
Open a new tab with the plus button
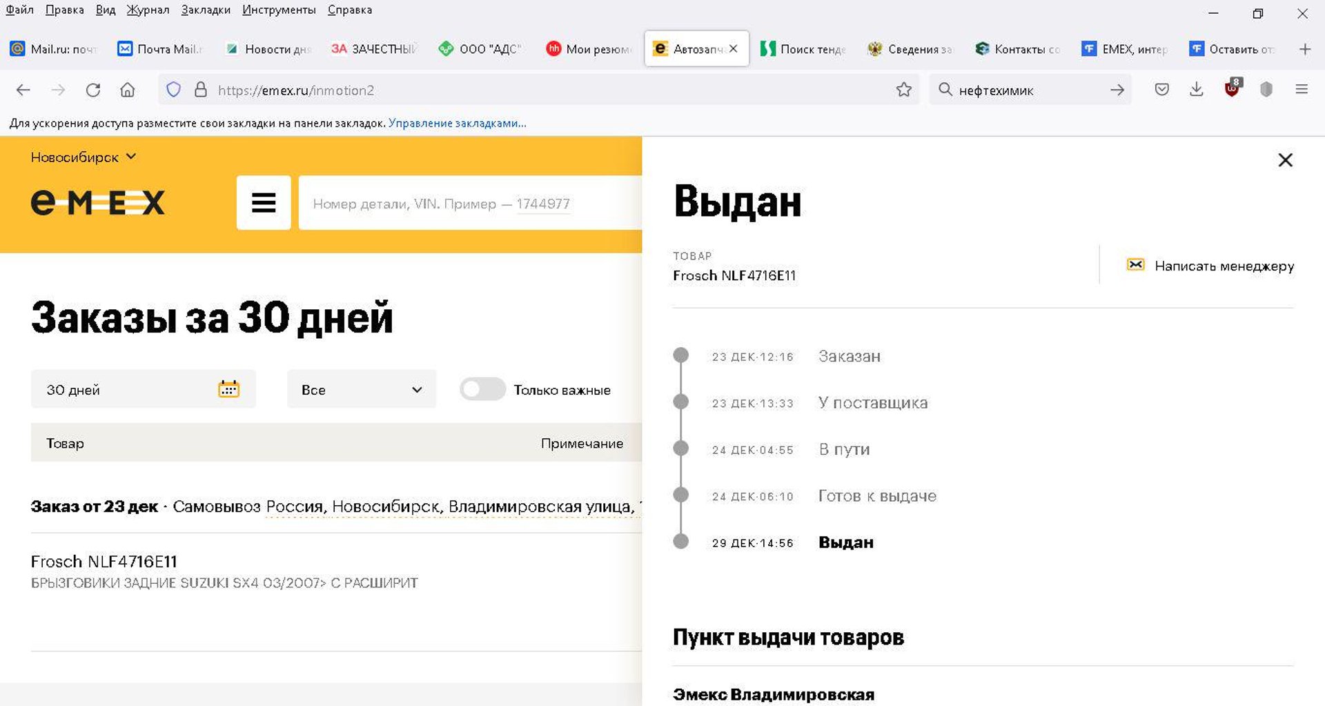(1305, 49)
